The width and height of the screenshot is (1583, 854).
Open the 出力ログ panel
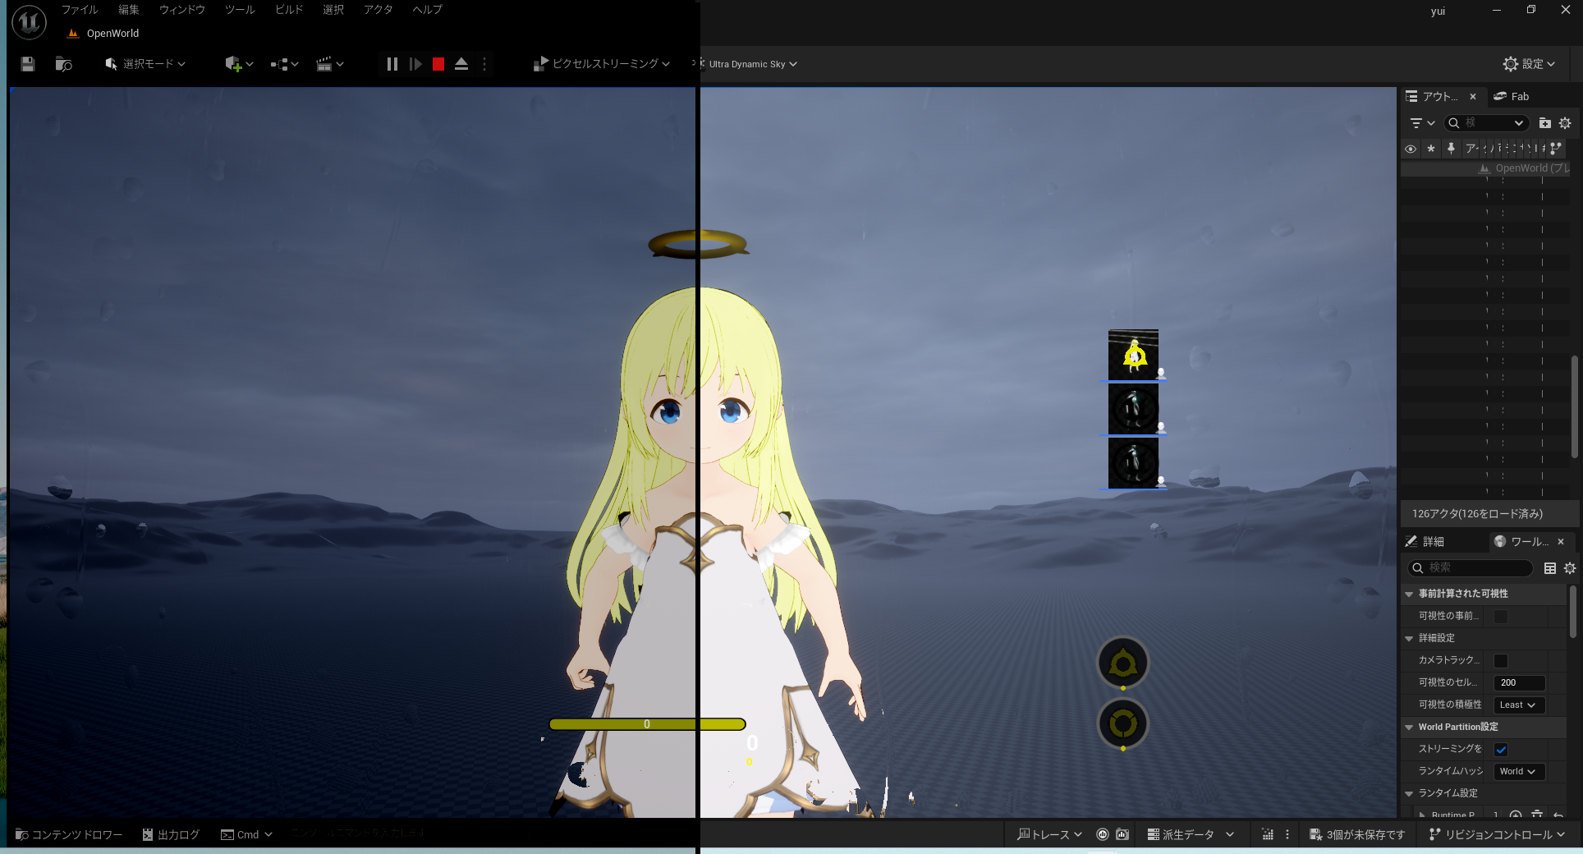171,835
